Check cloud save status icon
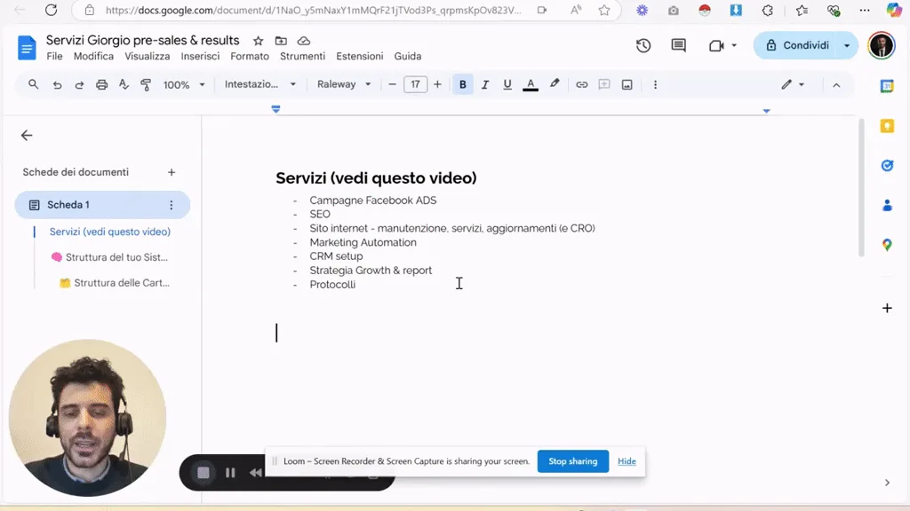Viewport: 910px width, 511px height. tap(304, 41)
